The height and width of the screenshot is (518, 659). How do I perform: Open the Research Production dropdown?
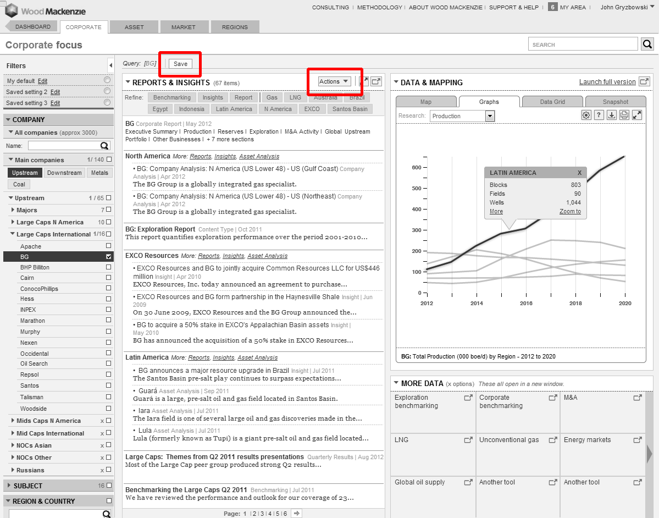462,116
